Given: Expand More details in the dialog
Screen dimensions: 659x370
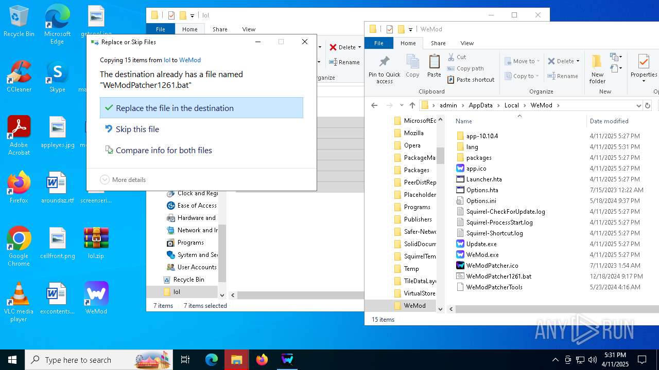Looking at the screenshot, I should click(123, 180).
